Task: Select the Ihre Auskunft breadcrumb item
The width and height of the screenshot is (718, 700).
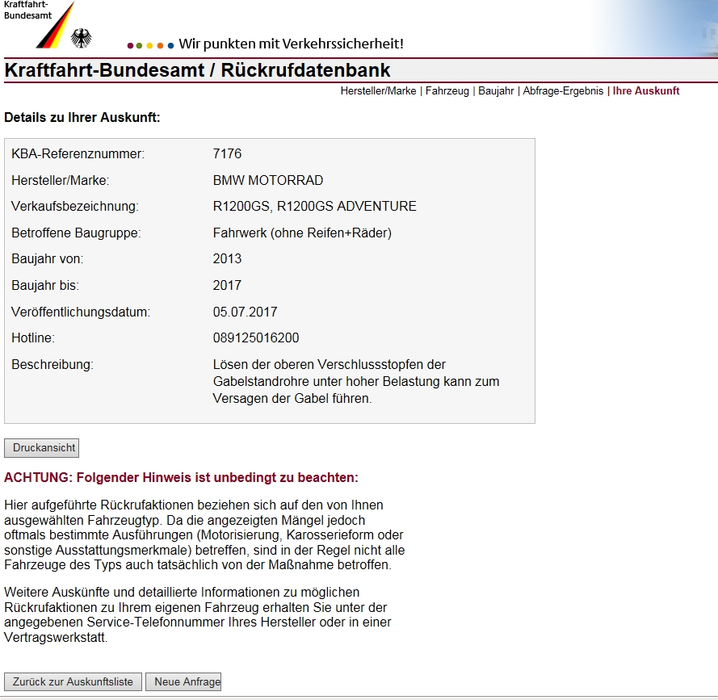Action: click(x=646, y=91)
